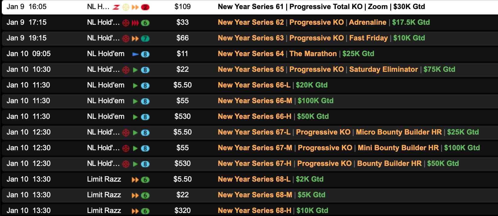498x216 pixels.
Task: Click the red triple-arrow hyper-turbo icon on Series 62
Action: (135, 23)
